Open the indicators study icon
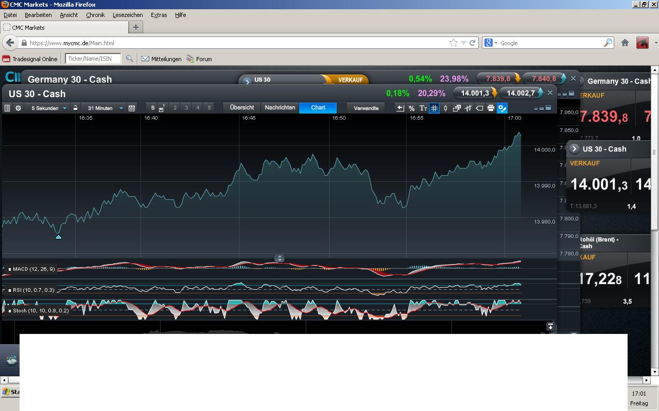Image resolution: width=659 pixels, height=411 pixels. point(468,108)
